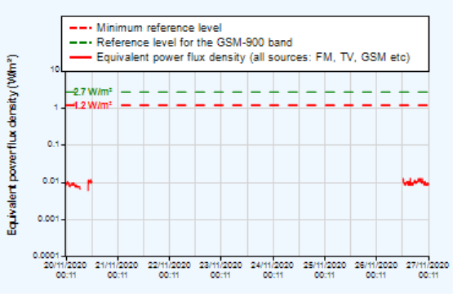The image size is (453, 294).
Task: Click the green dashed GSM-900 legend marker
Action: (x=81, y=42)
